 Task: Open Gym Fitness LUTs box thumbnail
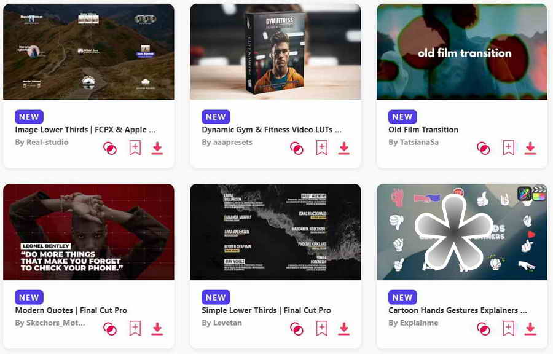click(275, 52)
